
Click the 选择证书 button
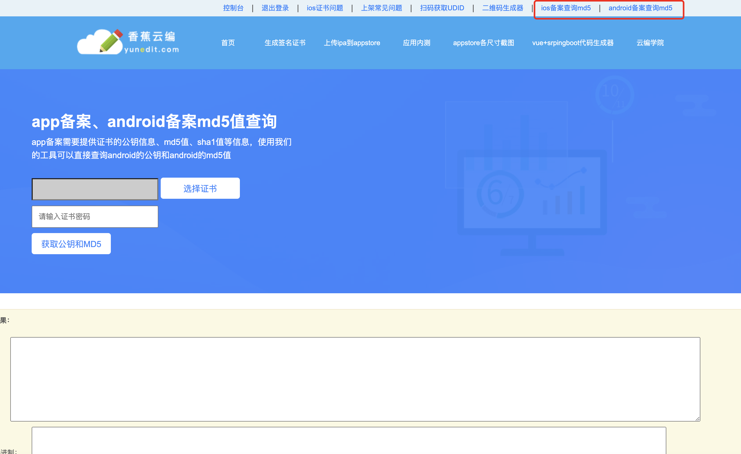200,188
